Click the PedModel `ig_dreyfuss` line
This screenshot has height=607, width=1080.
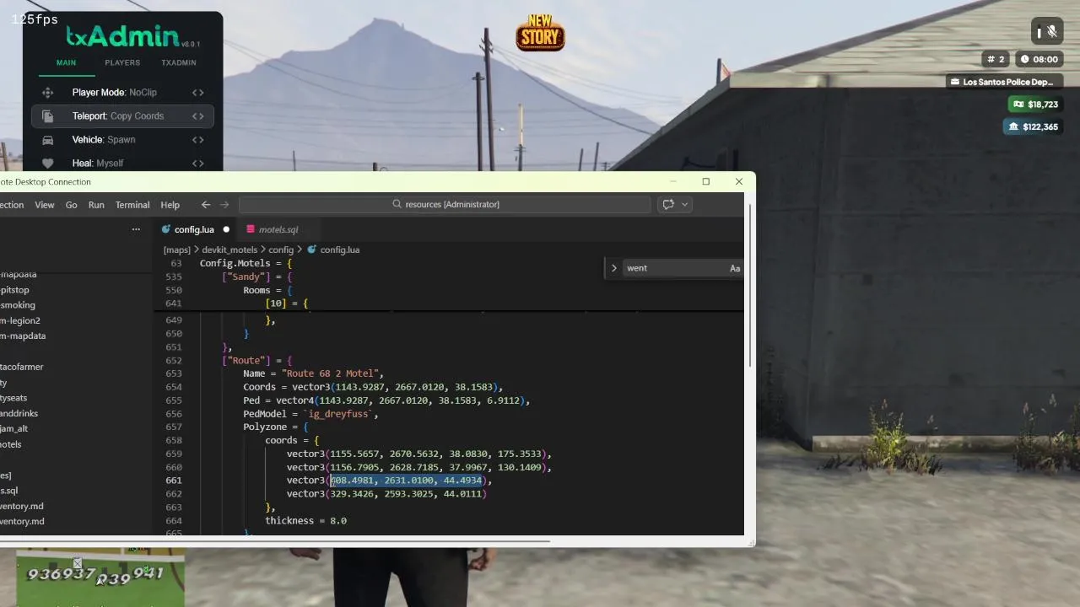(310, 414)
